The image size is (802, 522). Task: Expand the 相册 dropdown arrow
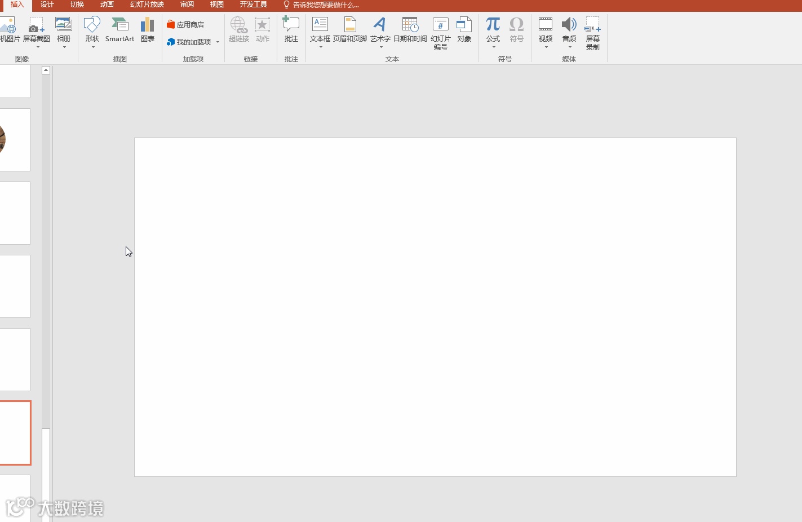(x=64, y=47)
